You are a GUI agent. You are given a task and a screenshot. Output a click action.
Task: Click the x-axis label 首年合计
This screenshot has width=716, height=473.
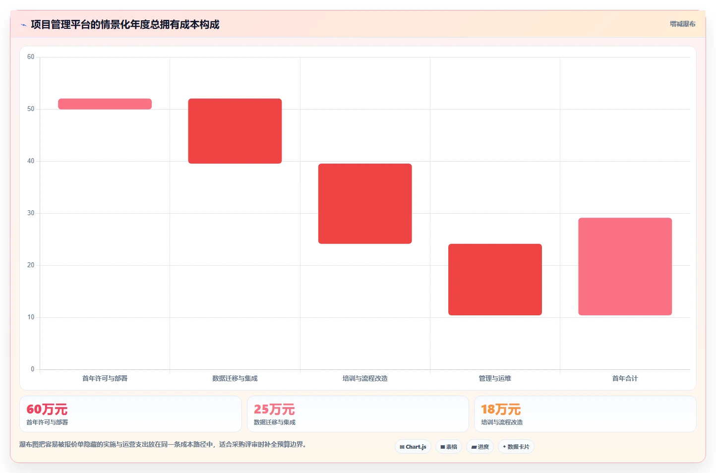tap(625, 378)
